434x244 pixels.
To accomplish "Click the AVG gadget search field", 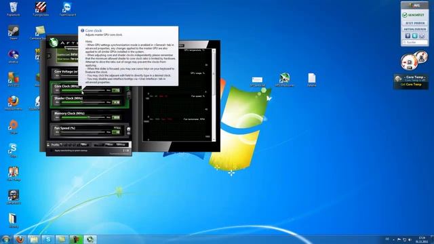I will click(x=414, y=42).
